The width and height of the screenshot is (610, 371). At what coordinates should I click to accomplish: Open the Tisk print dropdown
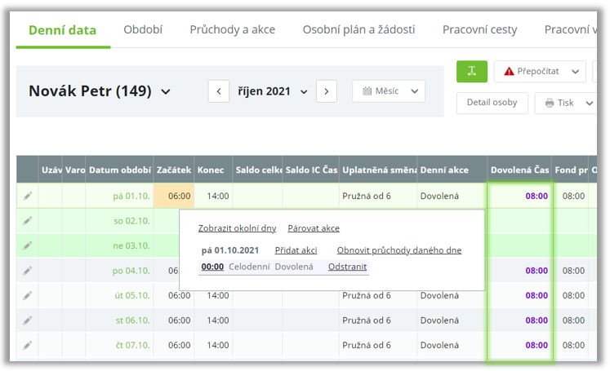coord(565,104)
